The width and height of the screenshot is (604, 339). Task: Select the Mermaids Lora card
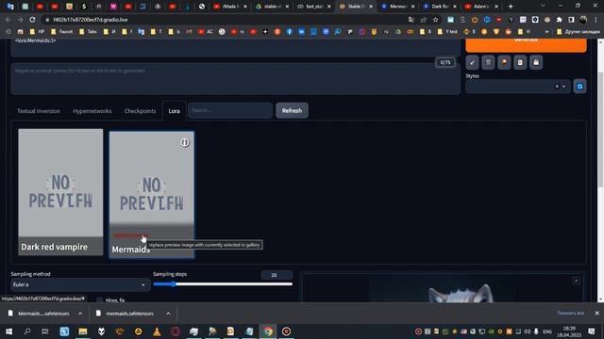point(151,195)
